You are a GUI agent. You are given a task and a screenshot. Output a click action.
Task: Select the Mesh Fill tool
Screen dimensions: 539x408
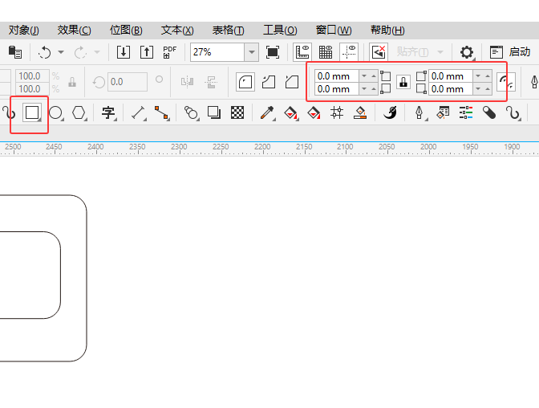pyautogui.click(x=337, y=112)
